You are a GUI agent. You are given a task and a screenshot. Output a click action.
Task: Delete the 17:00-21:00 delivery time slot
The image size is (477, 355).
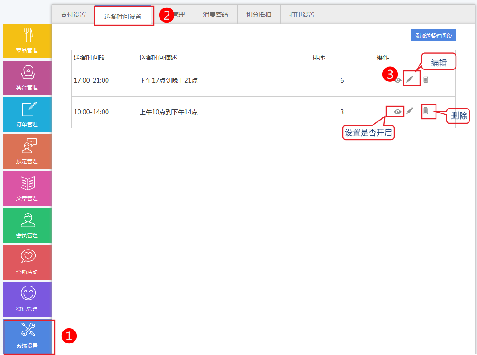click(426, 79)
